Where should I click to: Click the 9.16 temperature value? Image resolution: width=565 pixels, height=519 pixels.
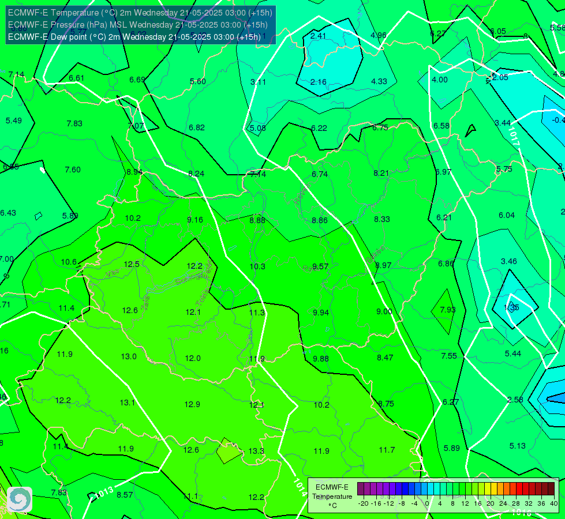click(x=195, y=220)
